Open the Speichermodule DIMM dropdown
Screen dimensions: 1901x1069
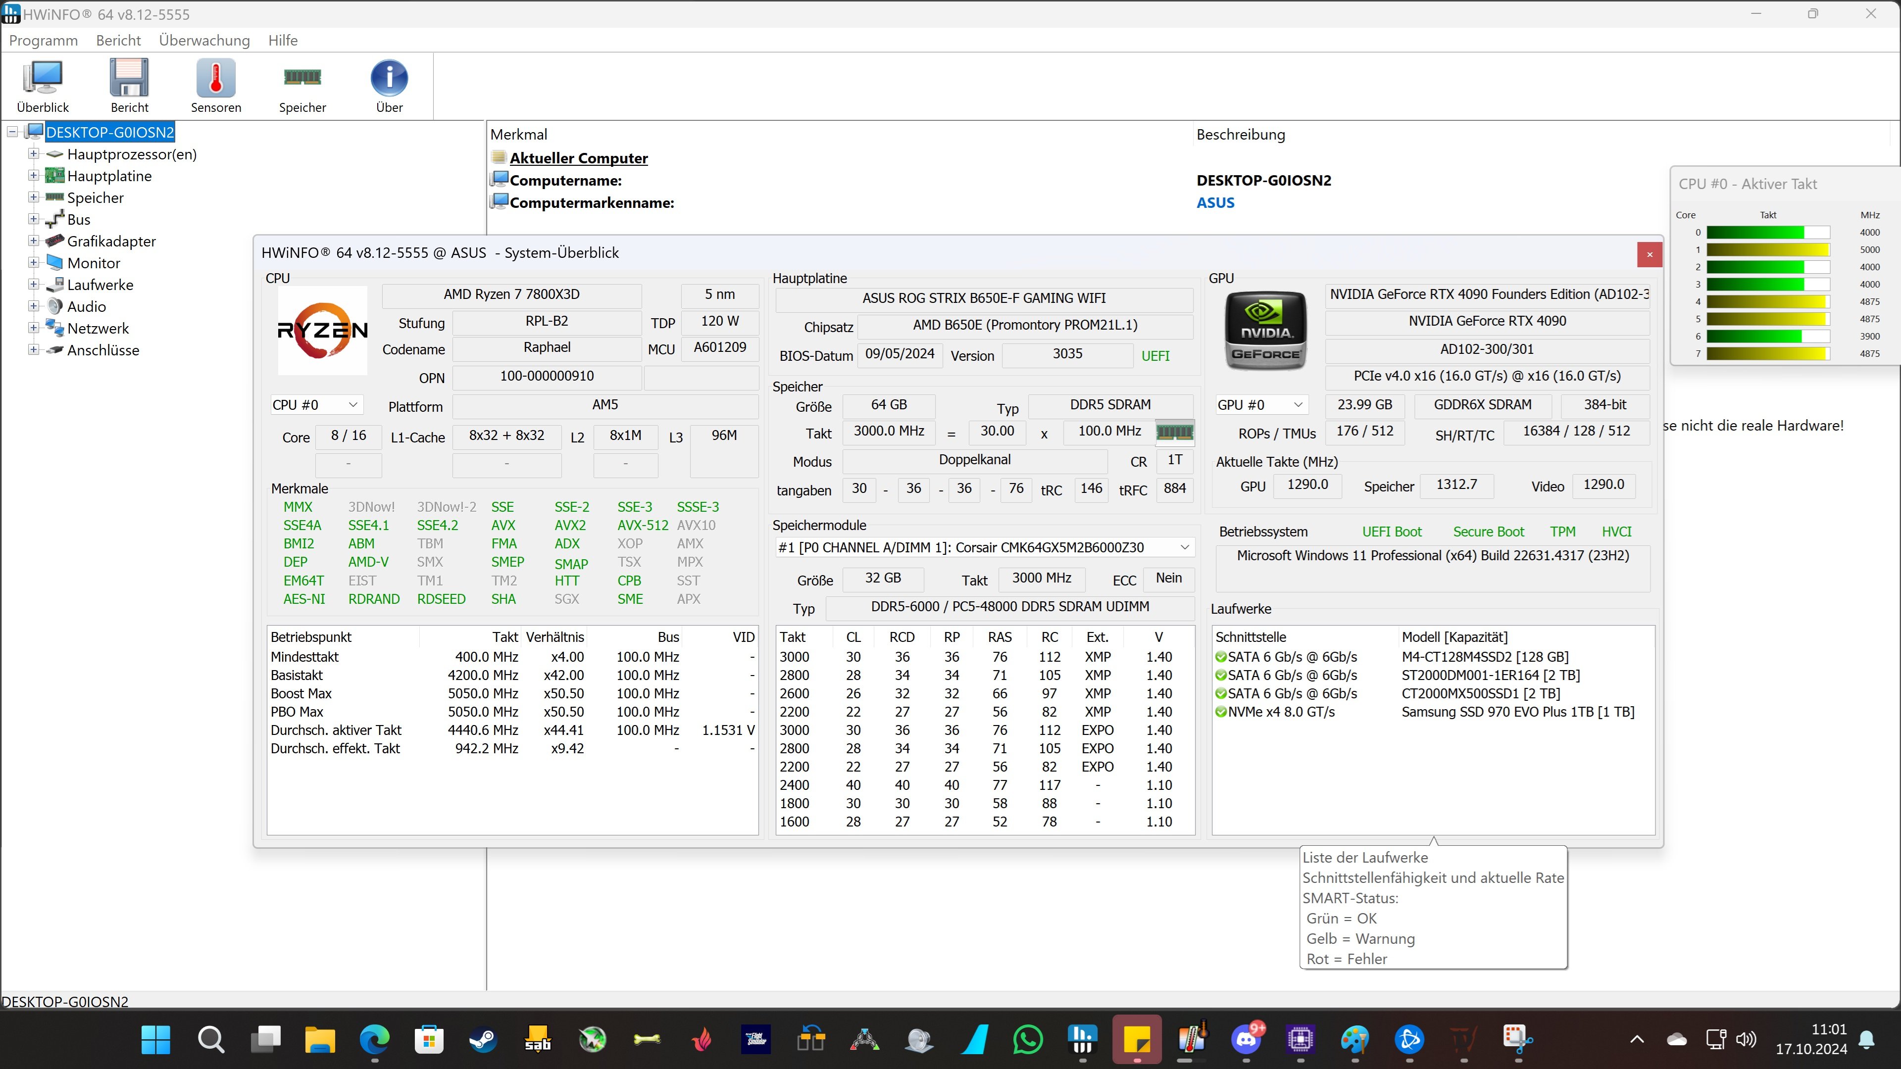1184,547
